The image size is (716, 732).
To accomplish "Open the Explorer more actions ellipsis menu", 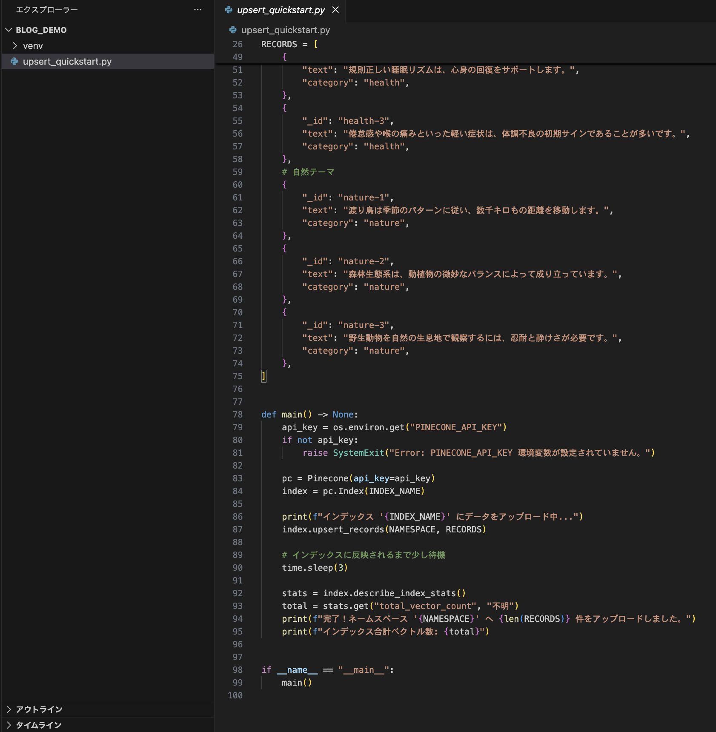I will [198, 10].
